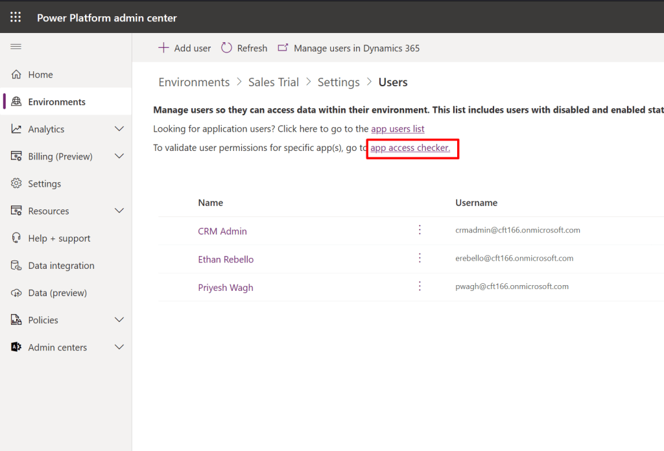Click the external link icon for Dynamics 365
664x451 pixels.
283,48
